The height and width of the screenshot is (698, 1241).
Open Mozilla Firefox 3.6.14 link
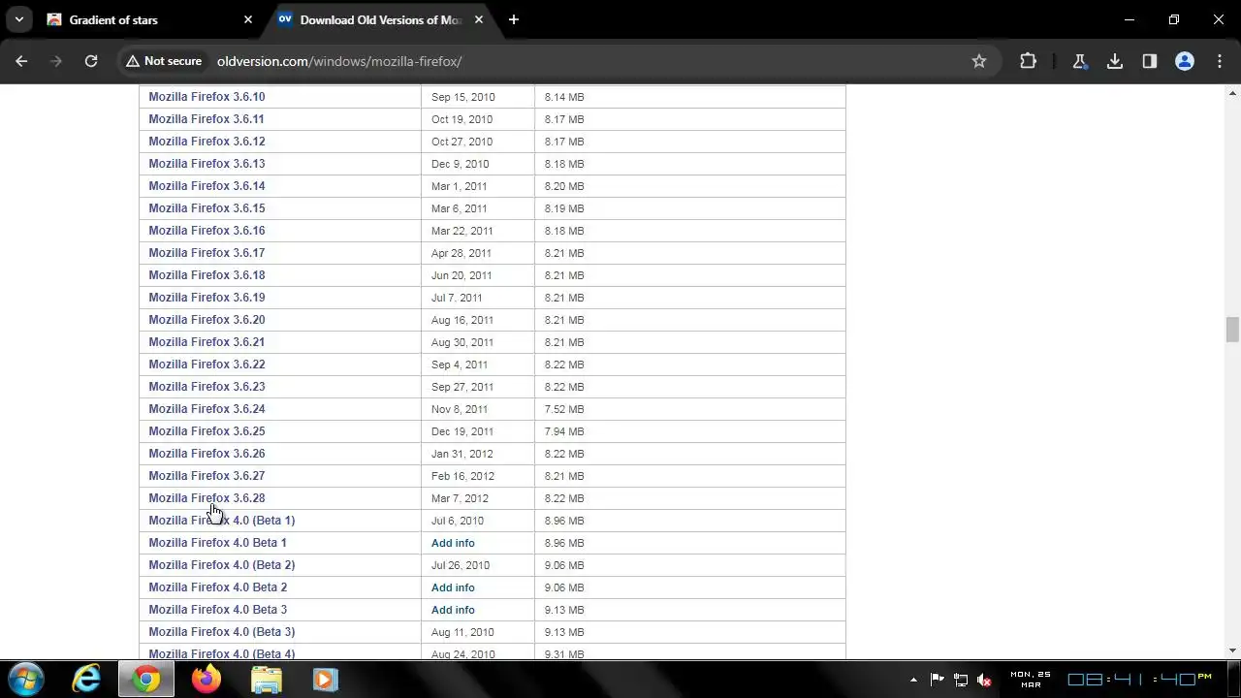(x=207, y=186)
